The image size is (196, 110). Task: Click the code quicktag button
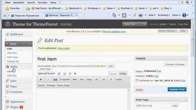pyautogui.click(x=119, y=79)
